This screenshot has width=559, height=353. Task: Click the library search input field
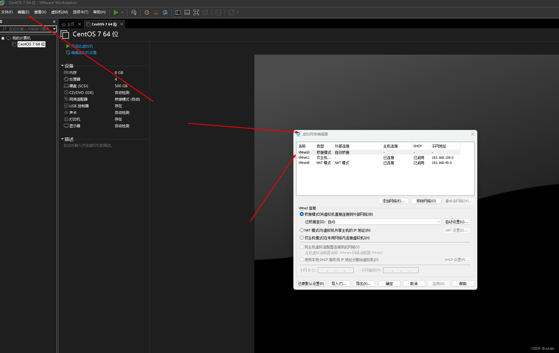26,29
